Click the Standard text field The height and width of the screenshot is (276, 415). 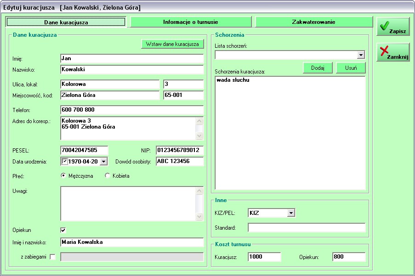tap(306, 228)
